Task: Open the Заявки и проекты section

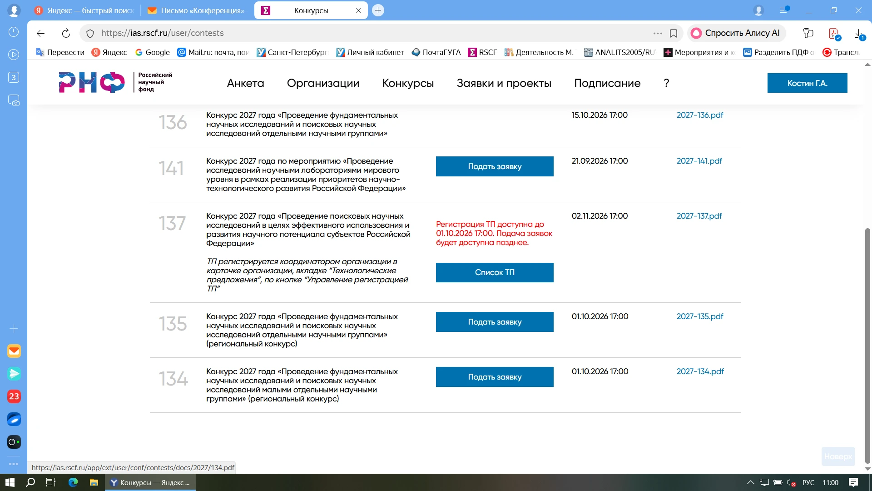Action: pos(504,83)
